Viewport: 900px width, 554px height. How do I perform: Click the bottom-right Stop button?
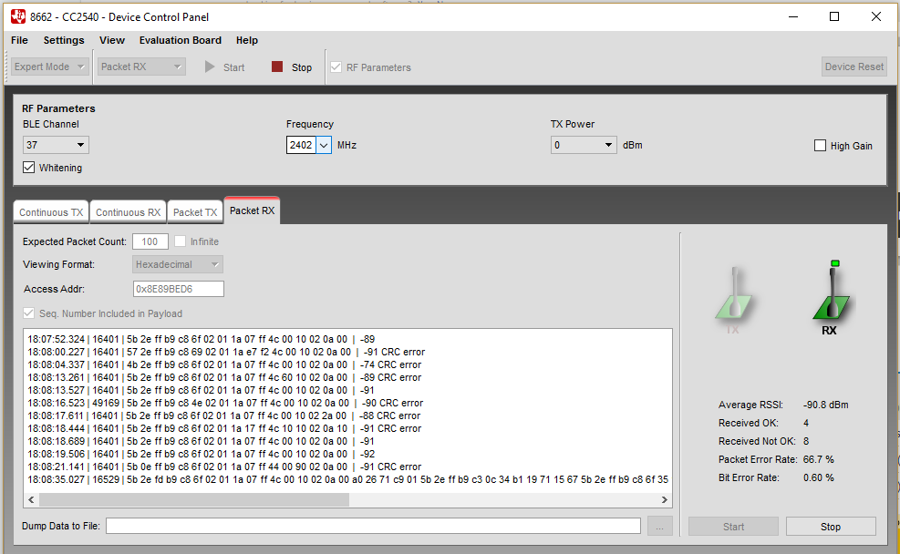pyautogui.click(x=831, y=527)
